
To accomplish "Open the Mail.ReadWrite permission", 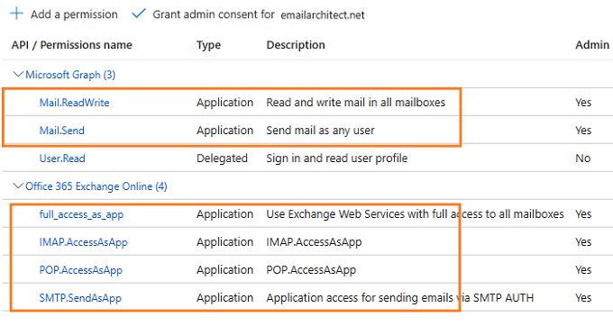I will pyautogui.click(x=74, y=103).
